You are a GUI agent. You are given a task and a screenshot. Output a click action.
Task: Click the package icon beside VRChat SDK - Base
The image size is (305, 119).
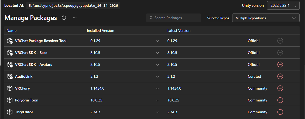pos(10,53)
